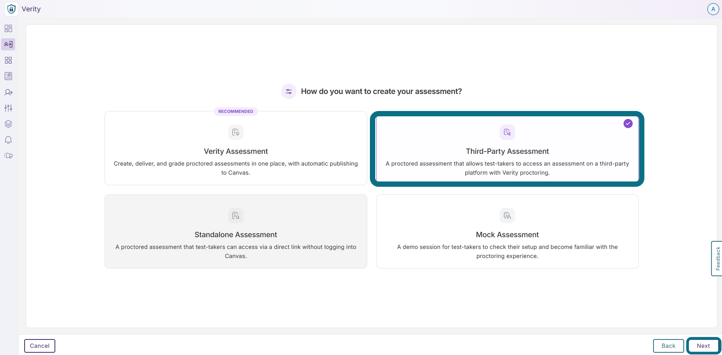Open the user settings person-gear sidebar icon
This screenshot has height=355, width=722.
pyautogui.click(x=8, y=92)
